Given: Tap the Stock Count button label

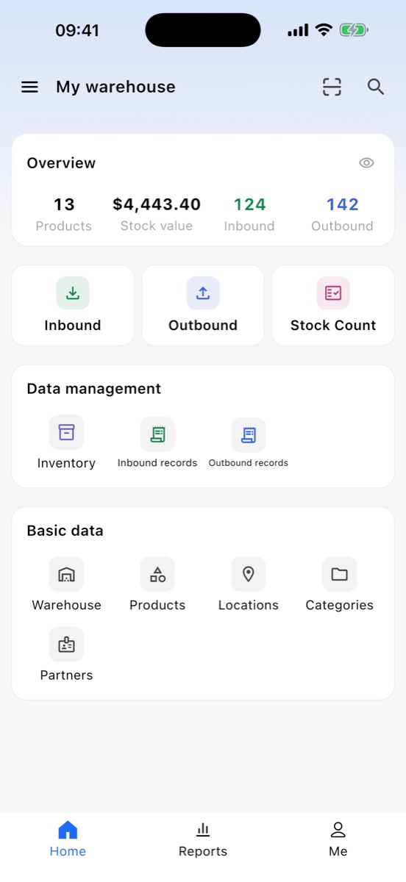Looking at the screenshot, I should tap(333, 326).
